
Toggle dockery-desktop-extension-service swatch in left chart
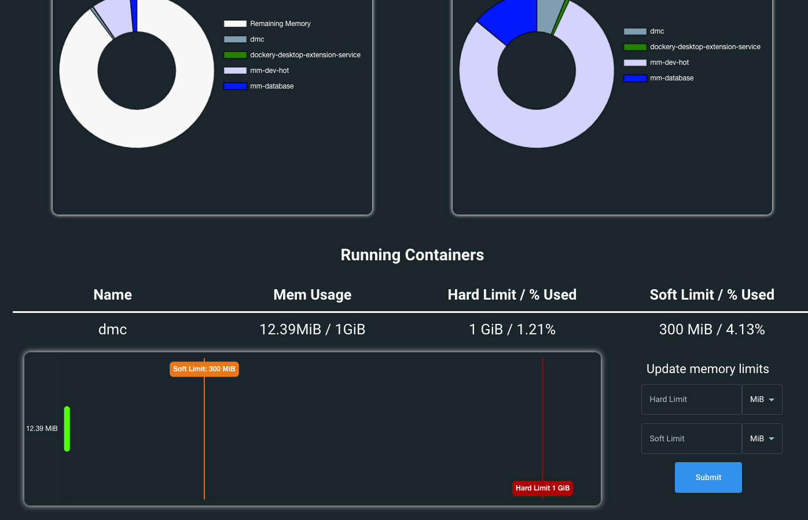tap(235, 55)
